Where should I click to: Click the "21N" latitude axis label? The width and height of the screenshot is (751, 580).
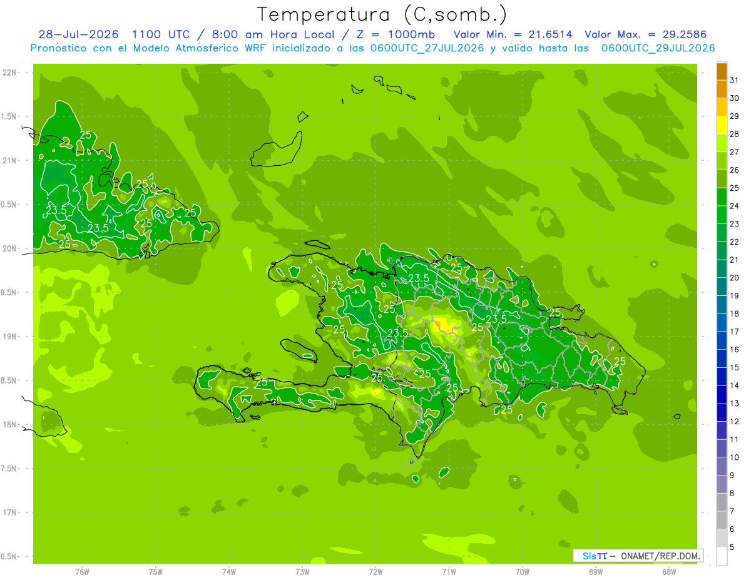pos(11,160)
